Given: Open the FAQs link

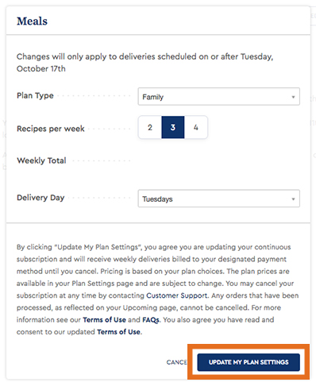Looking at the screenshot, I should [151, 320].
